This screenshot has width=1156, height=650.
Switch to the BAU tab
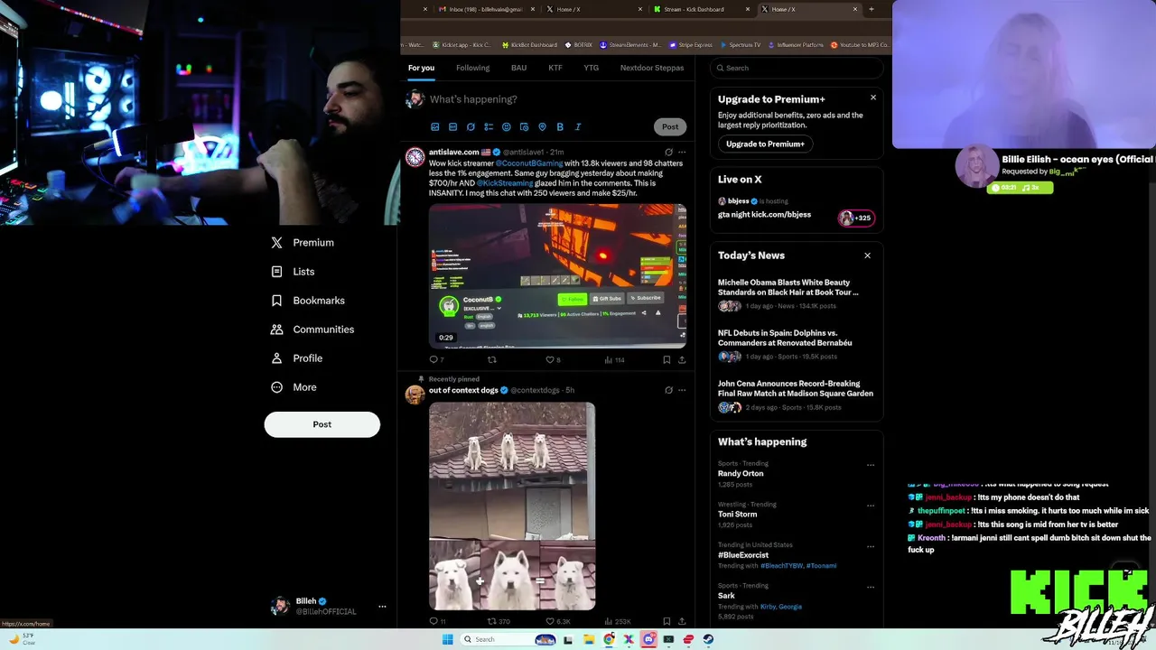[518, 68]
